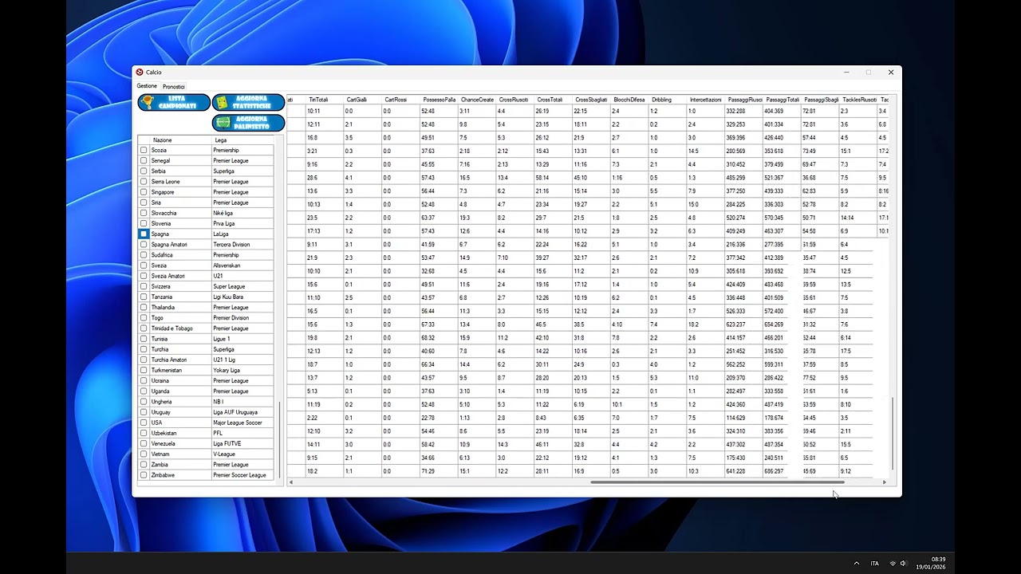1021x574 pixels.
Task: Open the ITA language indicator
Action: [x=874, y=563]
